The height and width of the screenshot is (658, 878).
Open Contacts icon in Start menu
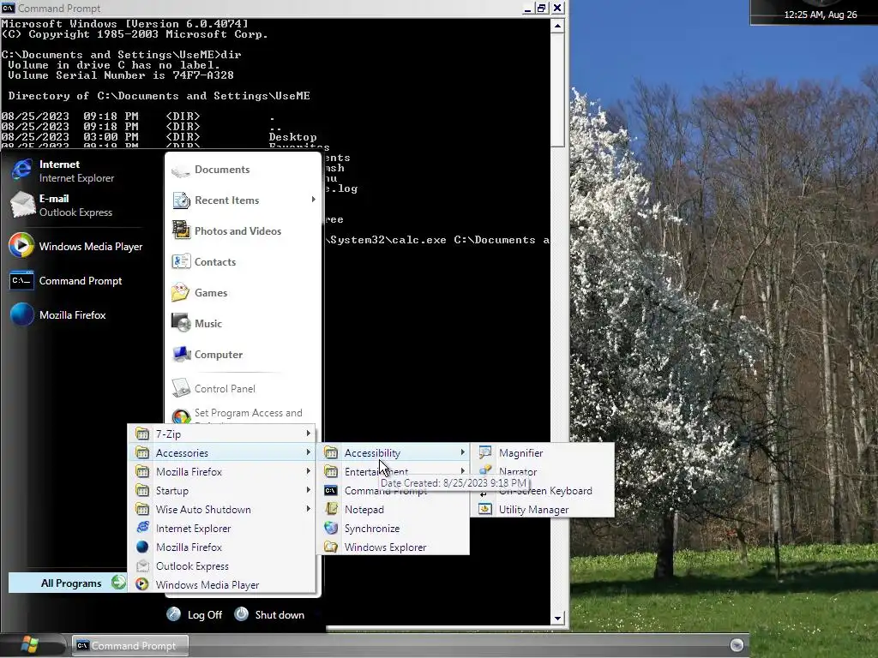coord(181,261)
